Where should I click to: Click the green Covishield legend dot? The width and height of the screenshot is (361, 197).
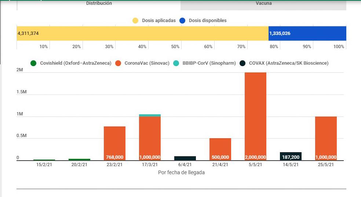pyautogui.click(x=33, y=63)
